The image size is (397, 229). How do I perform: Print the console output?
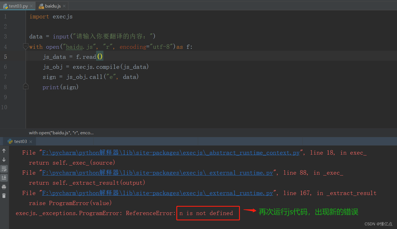point(4,187)
